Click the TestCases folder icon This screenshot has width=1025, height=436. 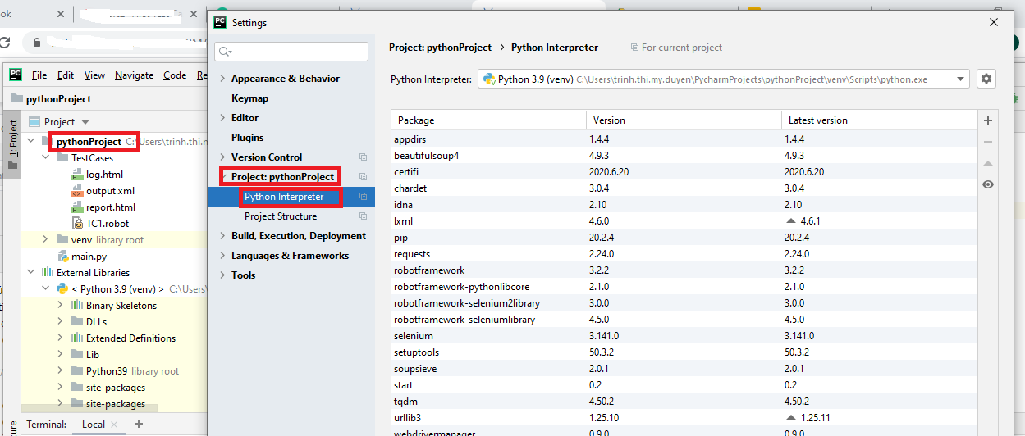click(x=62, y=158)
